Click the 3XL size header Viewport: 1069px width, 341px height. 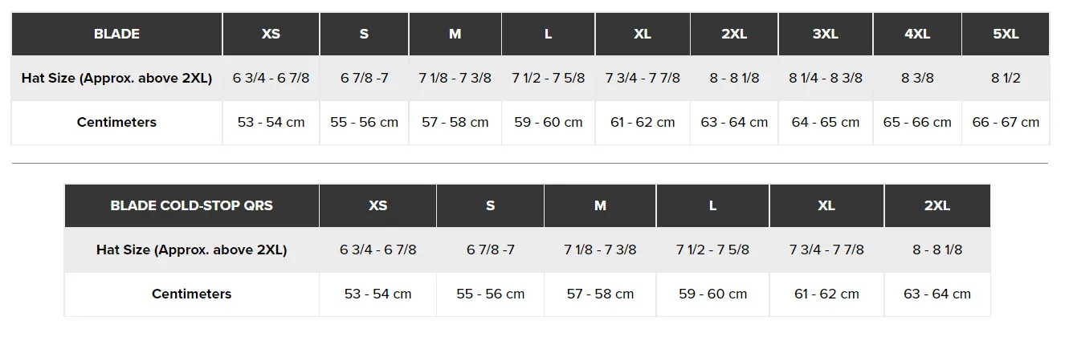pyautogui.click(x=826, y=34)
